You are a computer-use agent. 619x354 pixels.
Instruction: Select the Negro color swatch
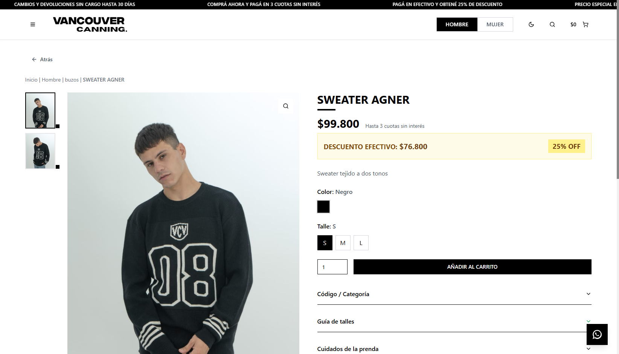(x=323, y=207)
